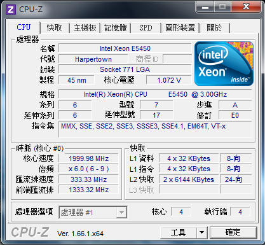Viewport: 265px width, 245px height.
Task: Switch to the CPU tab
Action: click(x=24, y=27)
